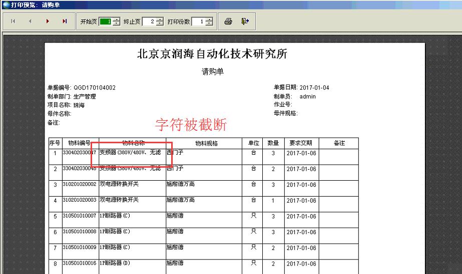The width and height of the screenshot is (462, 274).
Task: Click the printer icon to print
Action: click(x=228, y=21)
